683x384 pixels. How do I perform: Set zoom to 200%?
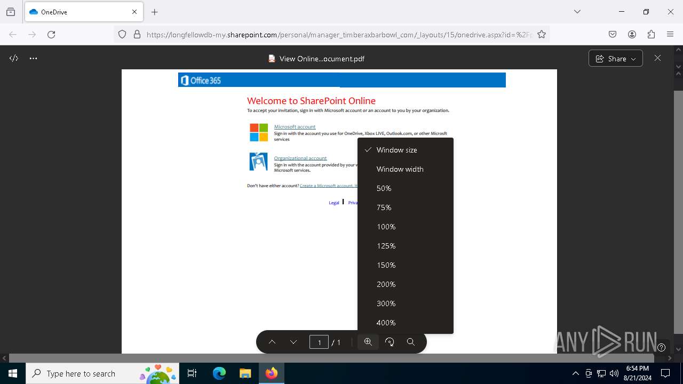pyautogui.click(x=406, y=284)
